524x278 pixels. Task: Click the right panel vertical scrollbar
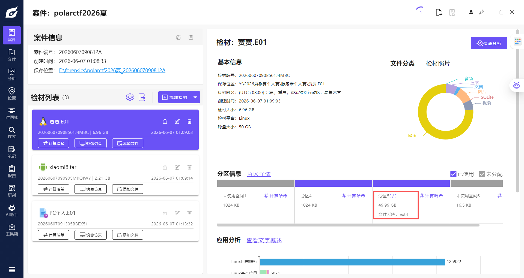pos(517,111)
